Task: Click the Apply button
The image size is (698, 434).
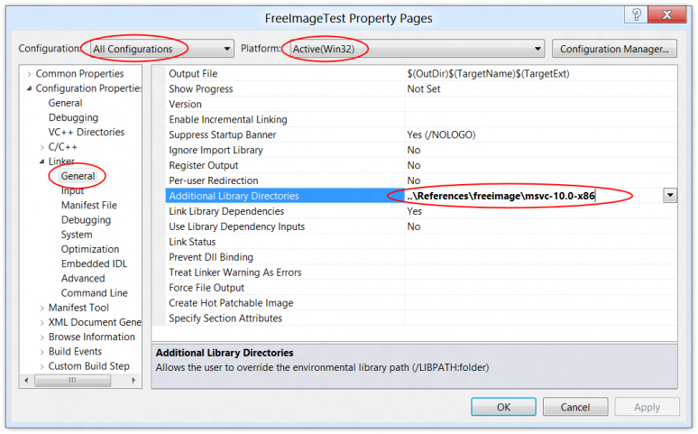Action: point(647,407)
